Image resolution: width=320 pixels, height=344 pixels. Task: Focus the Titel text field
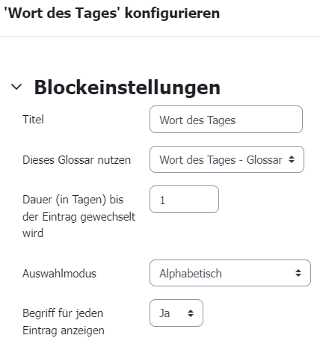click(x=226, y=120)
